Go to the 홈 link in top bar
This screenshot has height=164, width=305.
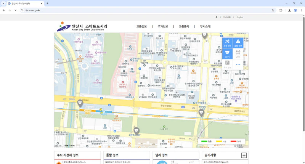(x=216, y=17)
